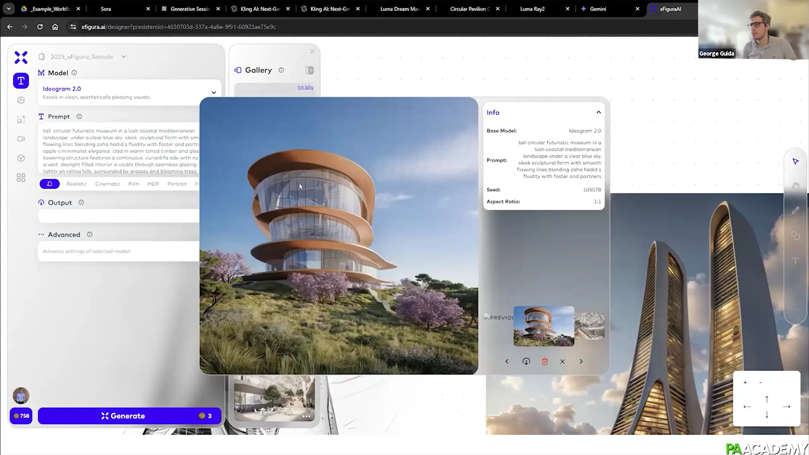The height and width of the screenshot is (455, 809).
Task: Select the pointer tool on canvas toolbar
Action: tap(796, 162)
